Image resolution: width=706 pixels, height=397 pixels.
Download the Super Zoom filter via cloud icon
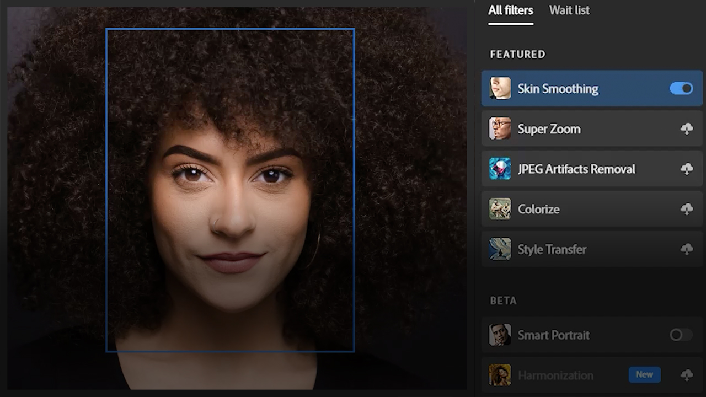[687, 128]
